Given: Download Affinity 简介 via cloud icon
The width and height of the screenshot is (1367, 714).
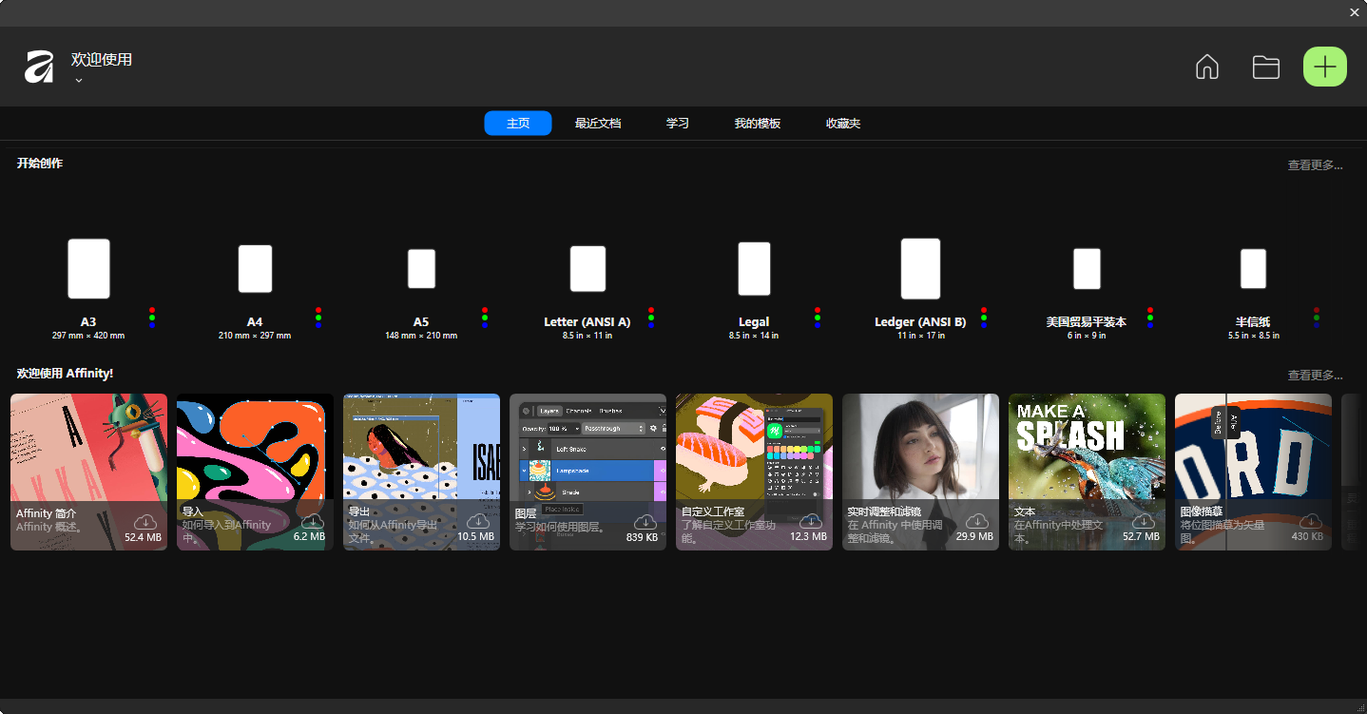Looking at the screenshot, I should point(145,521).
